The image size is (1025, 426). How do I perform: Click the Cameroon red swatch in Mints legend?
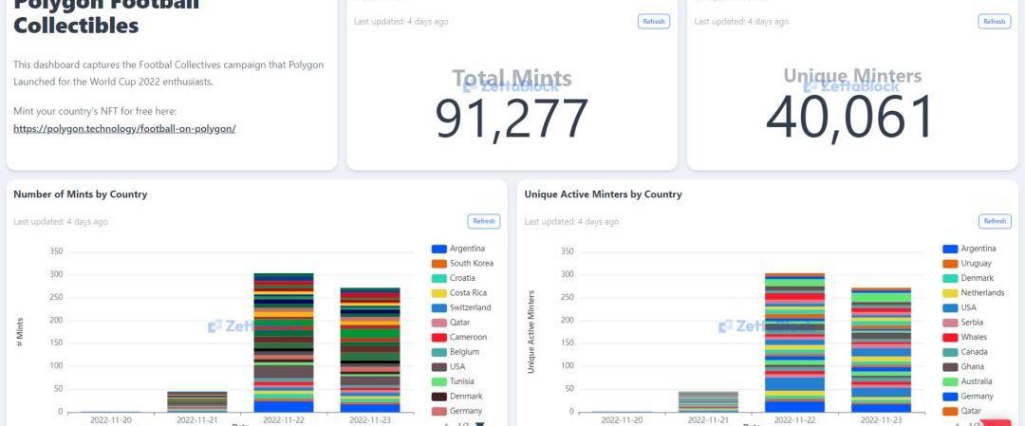[439, 337]
